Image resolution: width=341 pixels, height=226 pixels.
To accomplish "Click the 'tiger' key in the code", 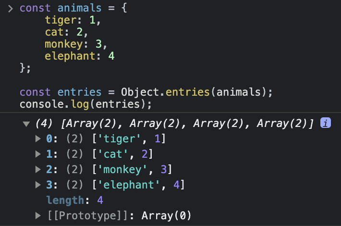I will pyautogui.click(x=61, y=20).
